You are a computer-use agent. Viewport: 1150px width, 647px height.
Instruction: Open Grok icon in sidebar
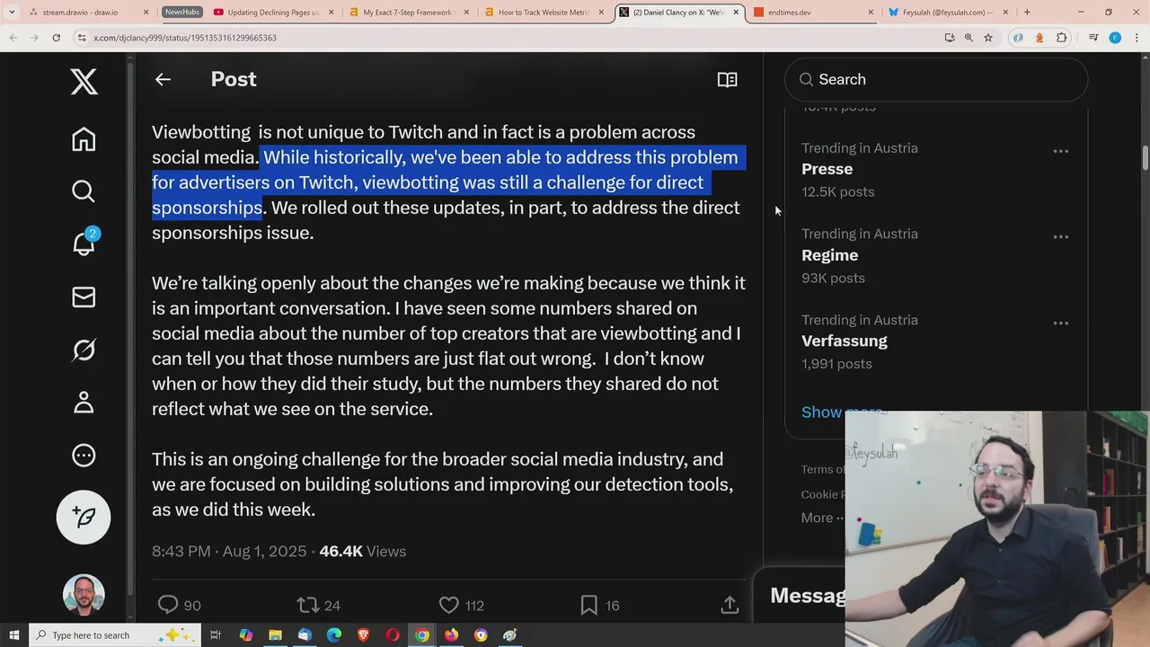84,350
